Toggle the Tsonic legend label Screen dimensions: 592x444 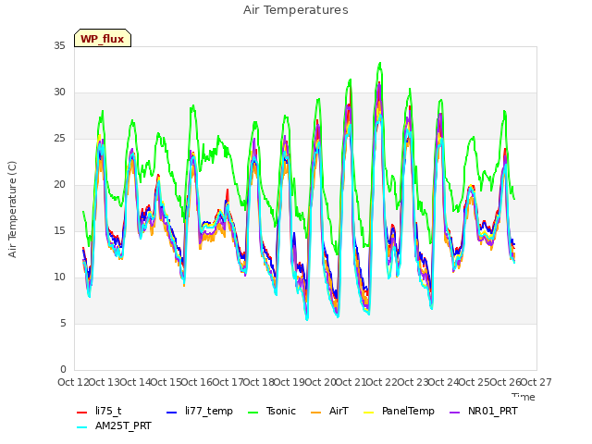(x=281, y=411)
